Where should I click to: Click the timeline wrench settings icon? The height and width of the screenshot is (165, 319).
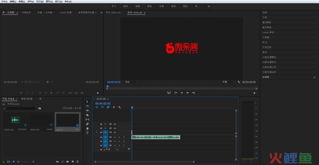coord(119,107)
